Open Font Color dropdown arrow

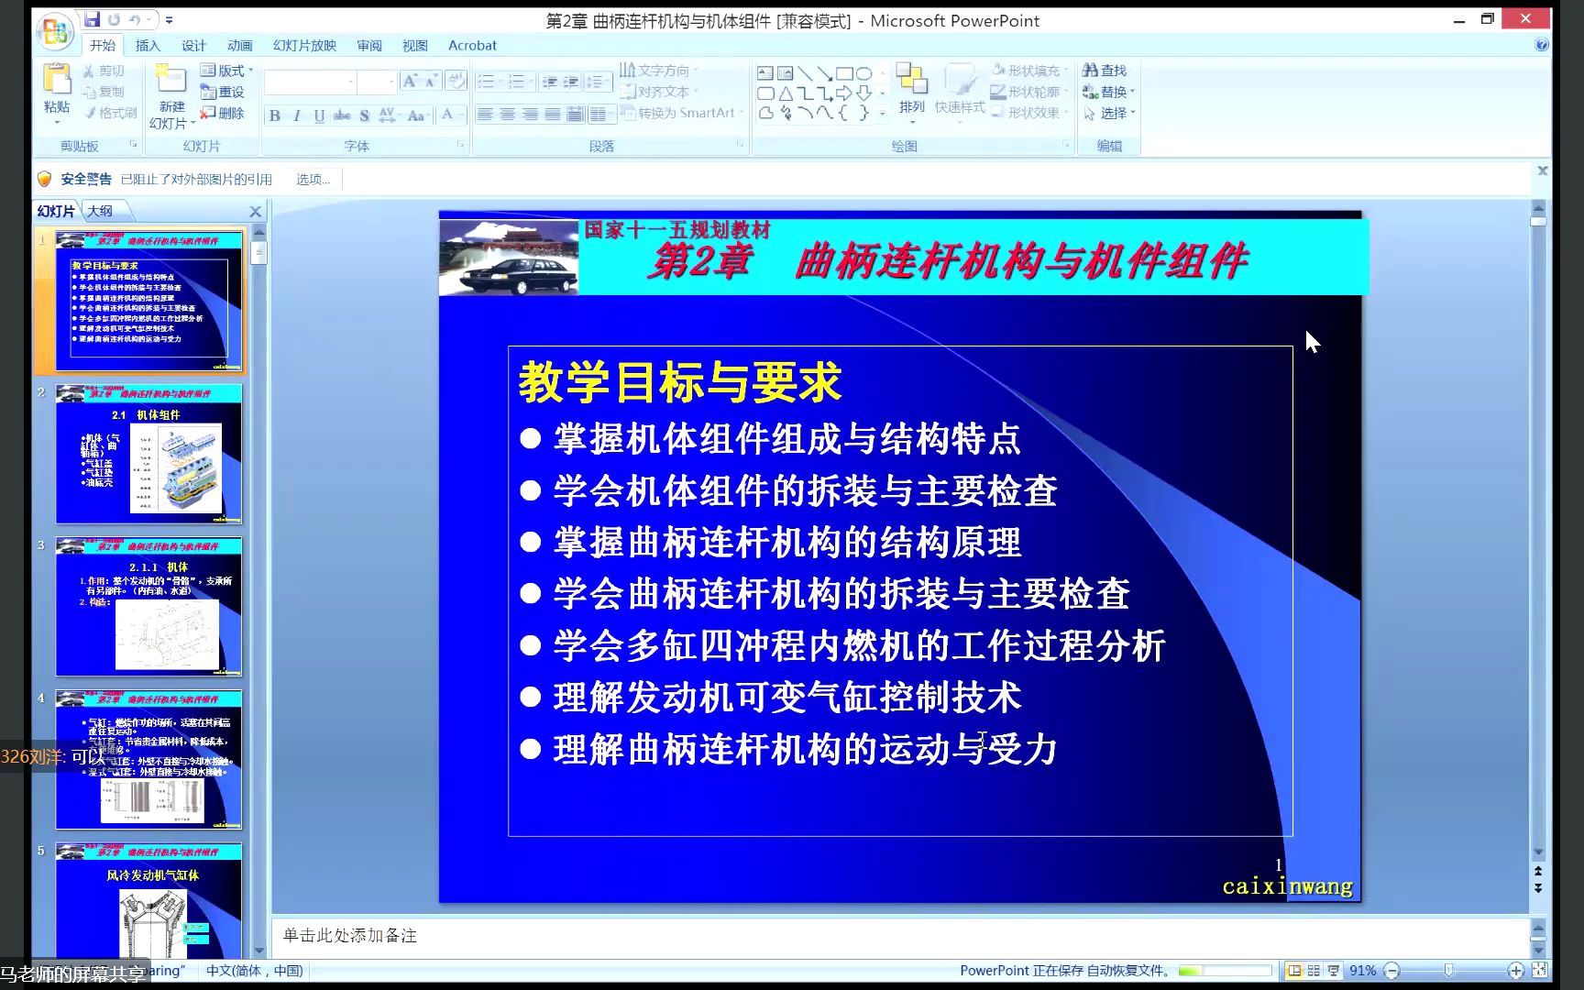462,115
